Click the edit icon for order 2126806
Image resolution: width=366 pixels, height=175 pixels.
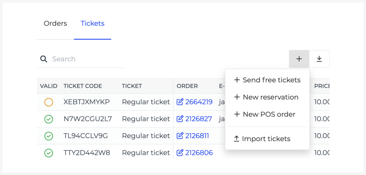tap(180, 153)
